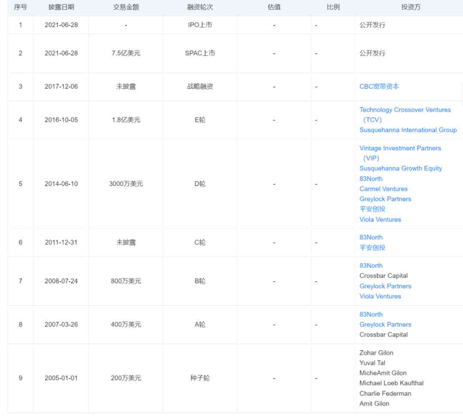Image resolution: width=463 pixels, height=418 pixels.
Task: Open 83North link in the A轮 row
Action: [x=371, y=314]
